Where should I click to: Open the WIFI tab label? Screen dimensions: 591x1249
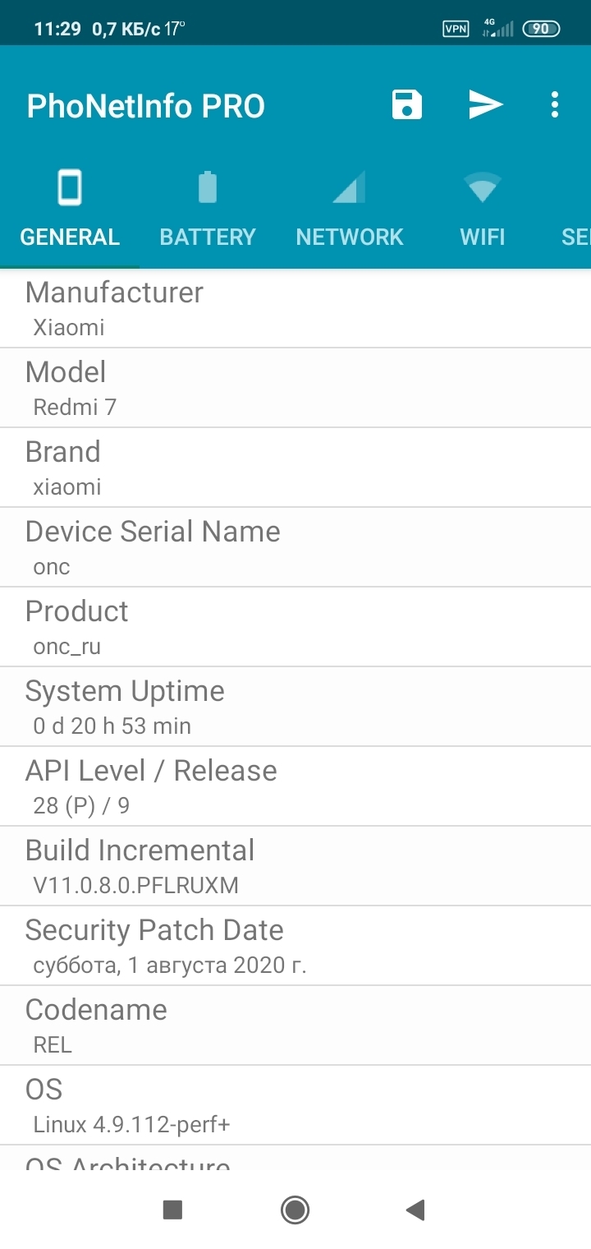click(483, 237)
